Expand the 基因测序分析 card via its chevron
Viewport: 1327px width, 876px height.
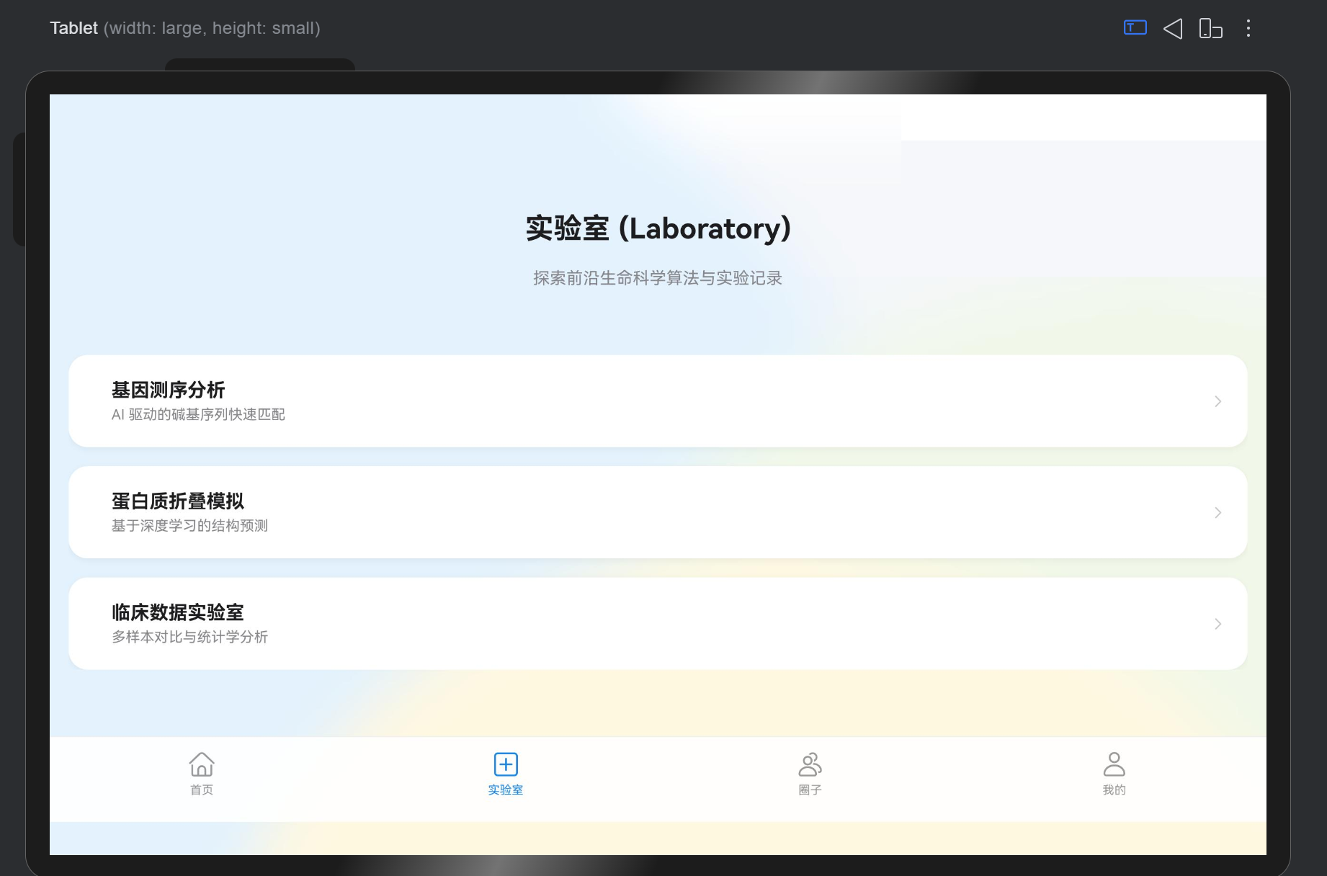pyautogui.click(x=1217, y=401)
